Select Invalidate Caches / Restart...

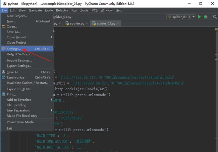pos(27,83)
